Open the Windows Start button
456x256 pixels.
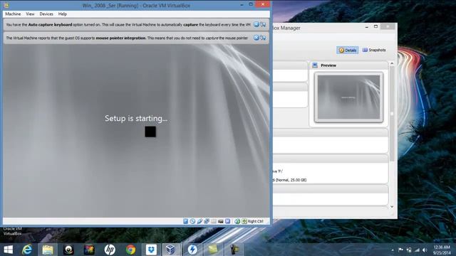(x=8, y=250)
